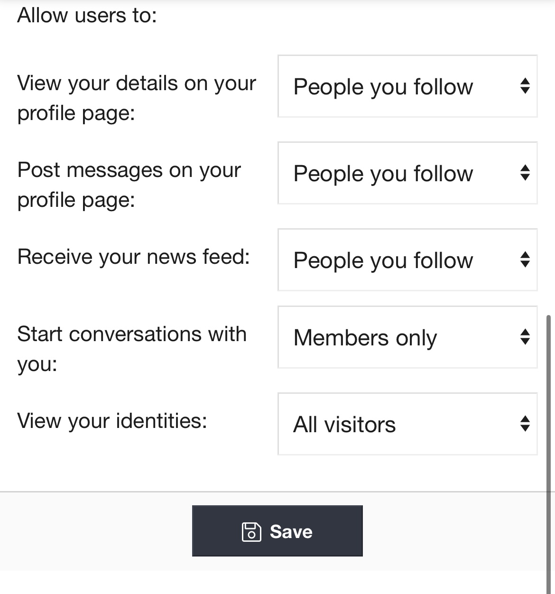Open the 'Start conversations with you' dropdown
Image resolution: width=555 pixels, height=594 pixels.
[407, 337]
